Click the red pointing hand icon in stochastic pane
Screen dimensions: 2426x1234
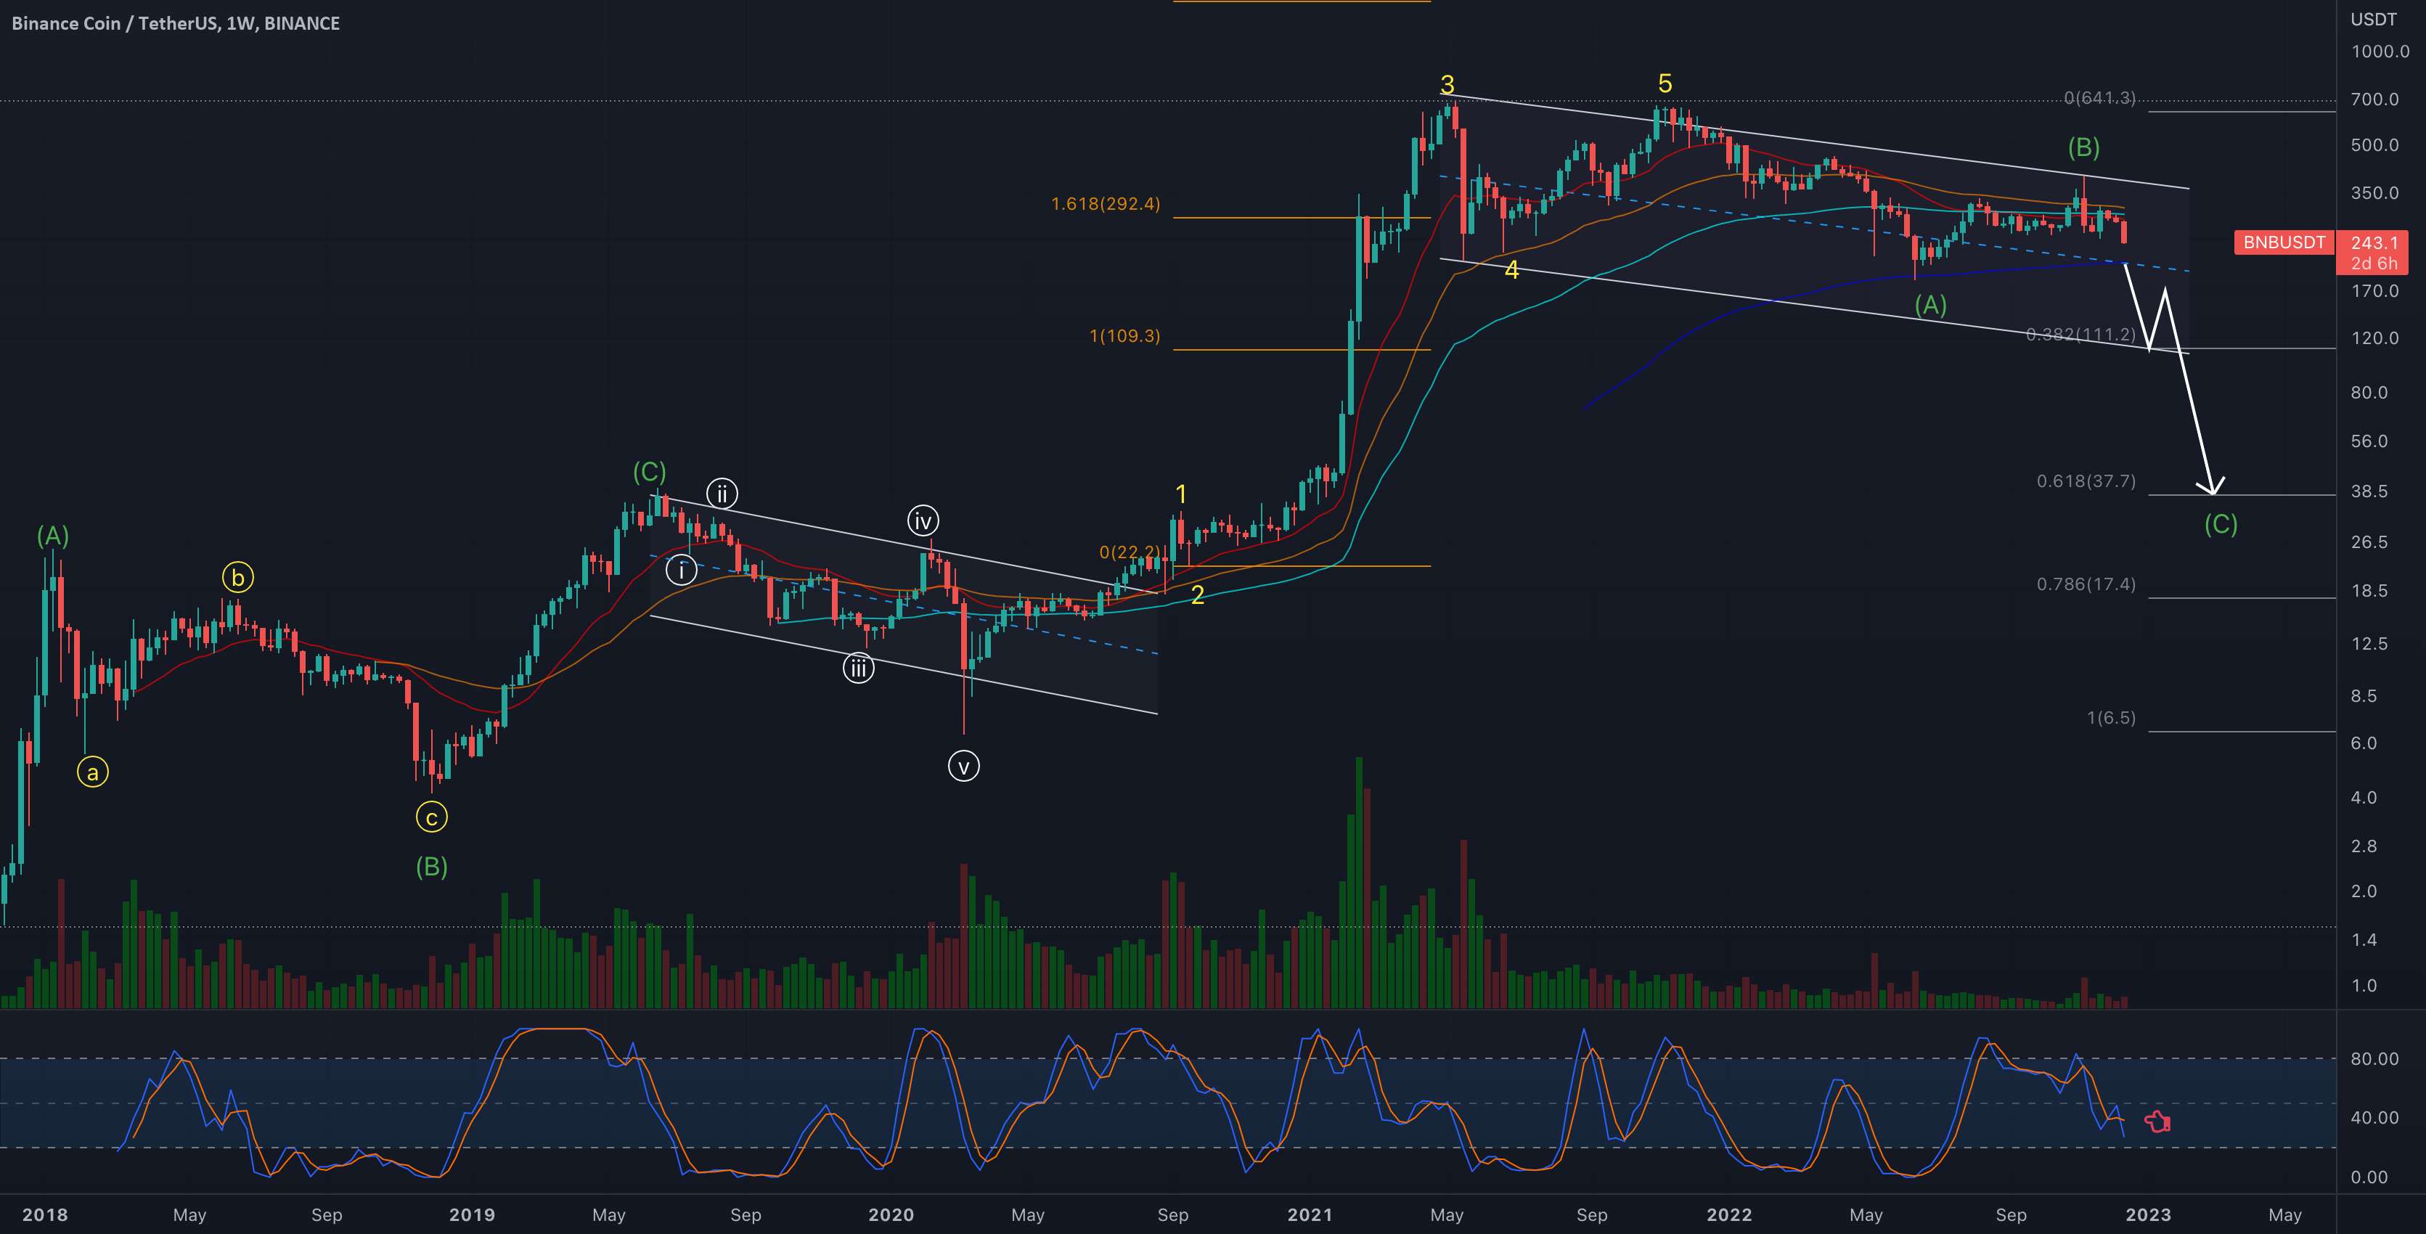click(2157, 1122)
